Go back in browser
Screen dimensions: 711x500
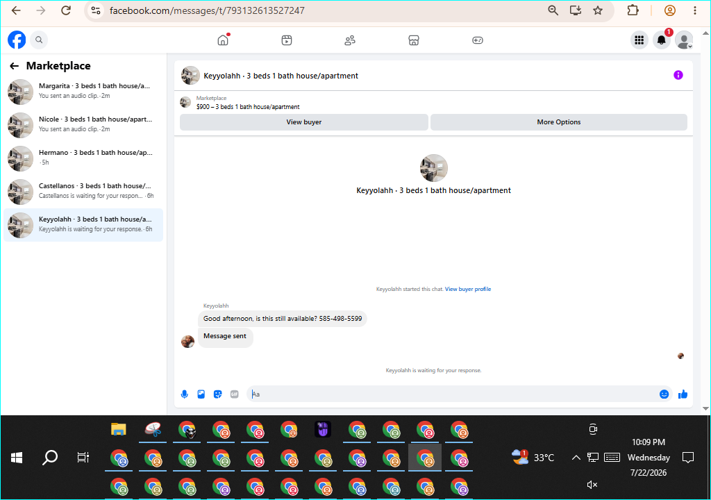16,10
